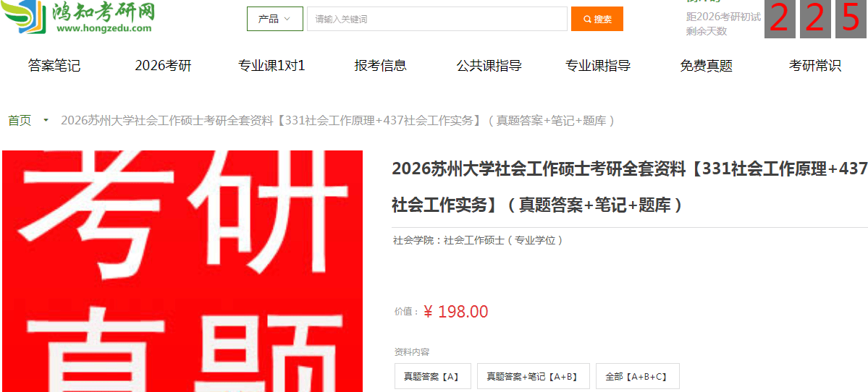This screenshot has height=392, width=868.
Task: Click the 鸿知考研网 logo
Action: [79, 17]
